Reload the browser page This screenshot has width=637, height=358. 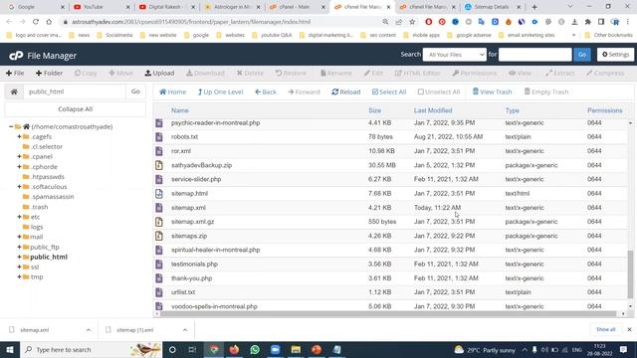pos(36,22)
